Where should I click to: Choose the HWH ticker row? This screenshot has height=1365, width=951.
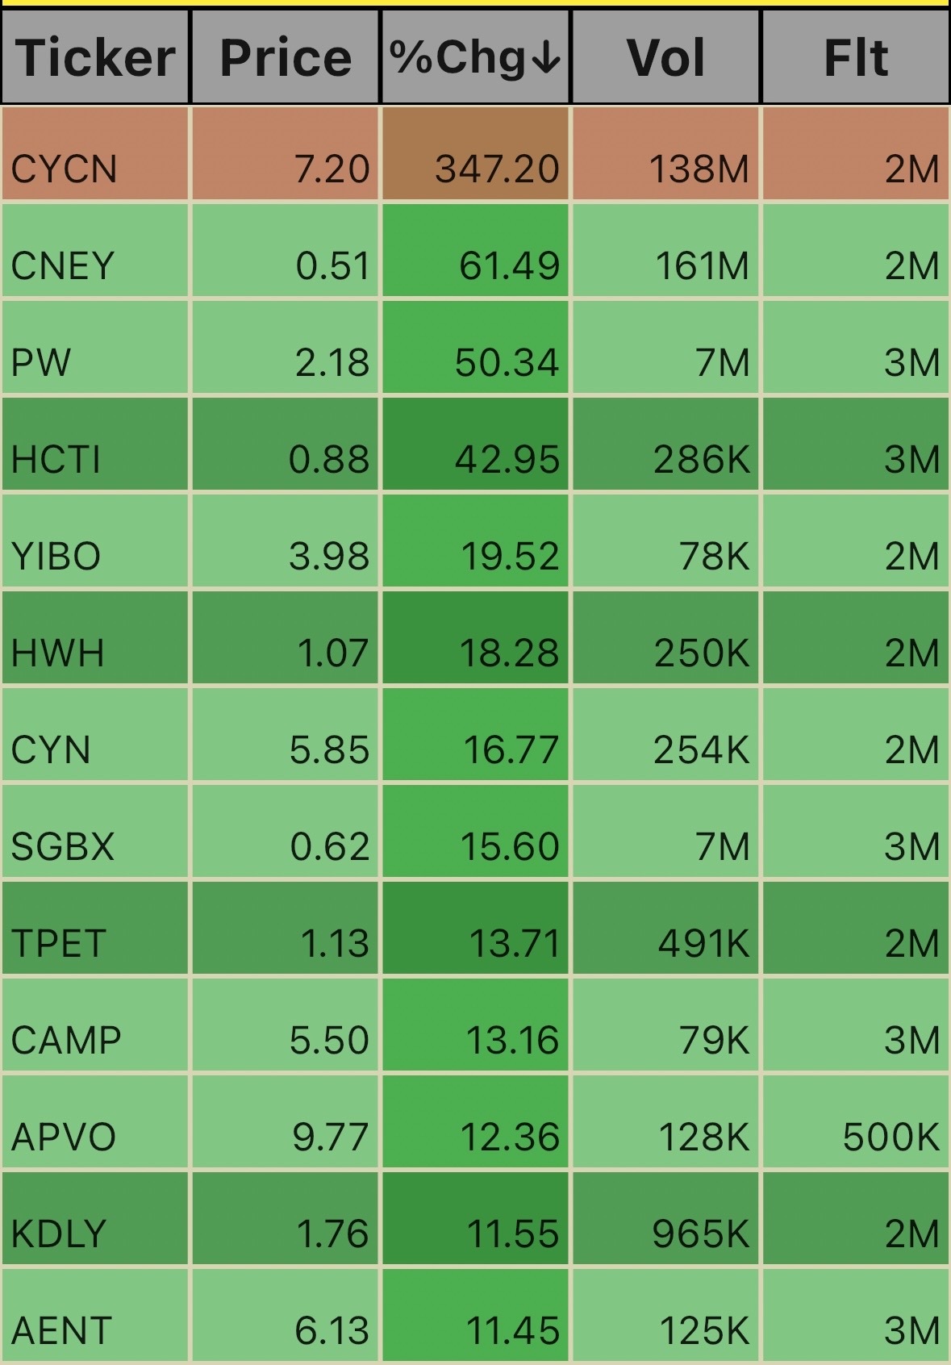pos(475,637)
